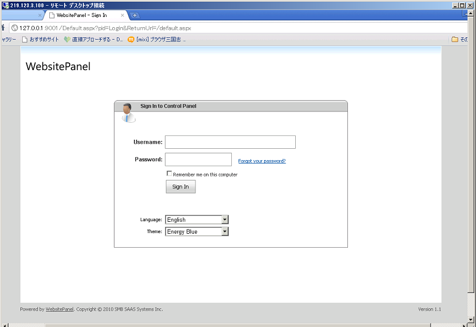
Task: Focus the Password input field
Action: pos(198,160)
